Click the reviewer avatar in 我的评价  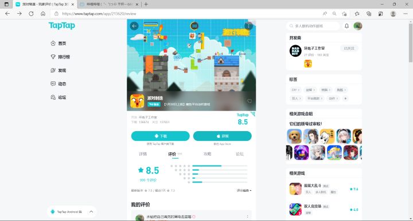(x=139, y=218)
